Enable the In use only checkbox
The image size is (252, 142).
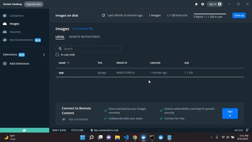coord(57,55)
